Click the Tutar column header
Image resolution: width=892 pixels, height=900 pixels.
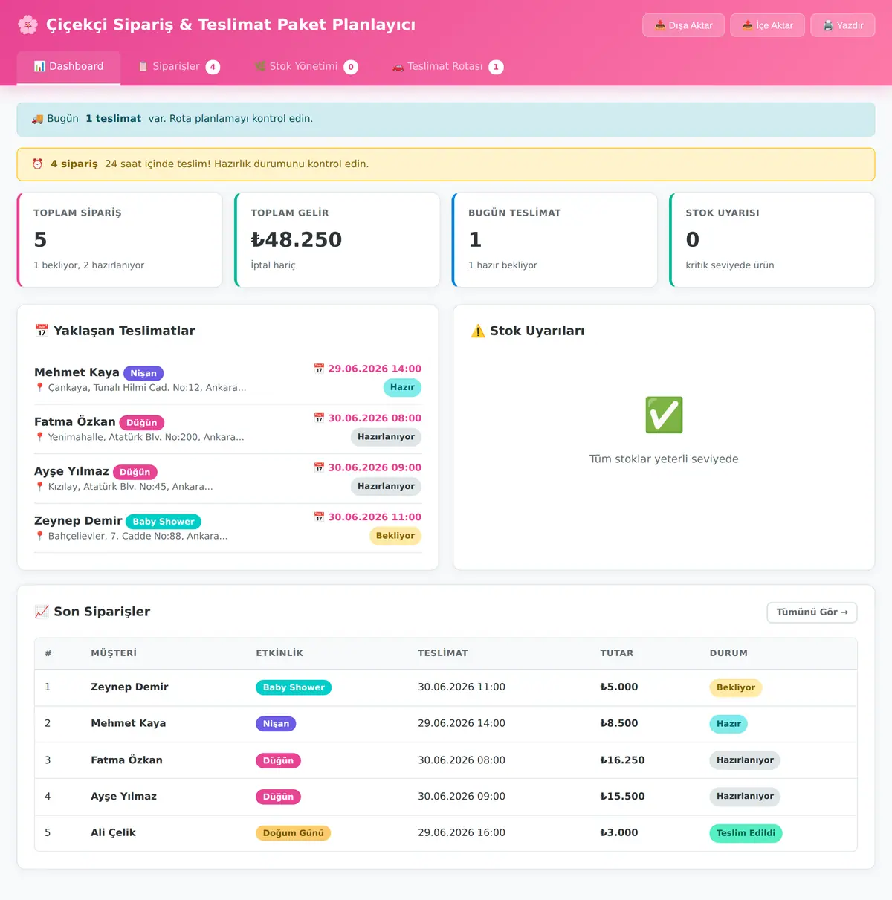pyautogui.click(x=617, y=653)
